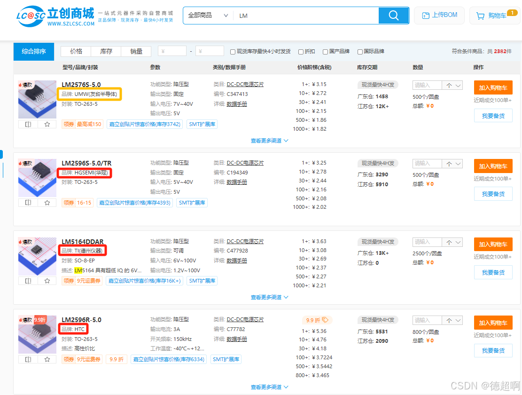
Task: Favorite star under LM2576S-5.0 image
Action: pyautogui.click(x=47, y=124)
